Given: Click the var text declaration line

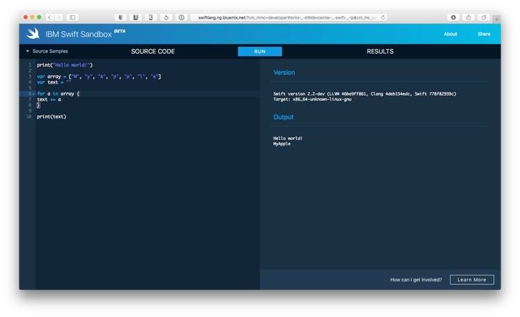Looking at the screenshot, I should coord(53,82).
